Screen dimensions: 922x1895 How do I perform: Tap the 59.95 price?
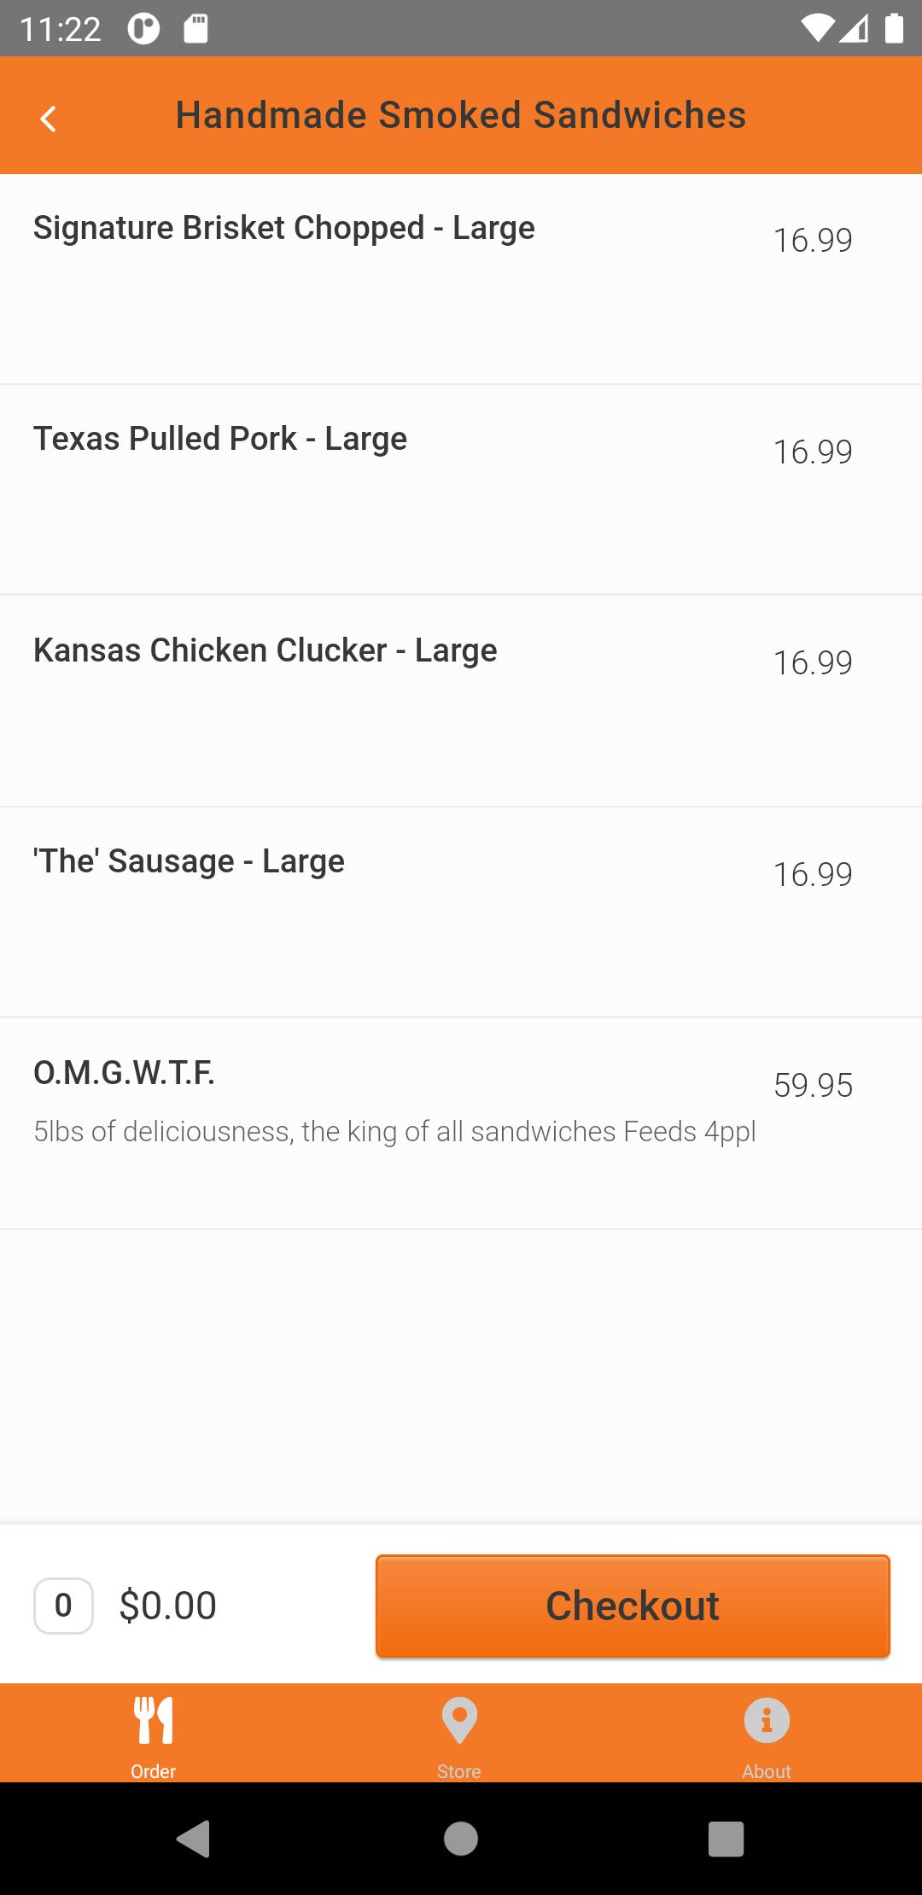coord(813,1086)
